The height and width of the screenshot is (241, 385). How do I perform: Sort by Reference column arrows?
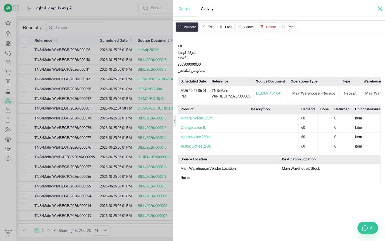[56, 40]
